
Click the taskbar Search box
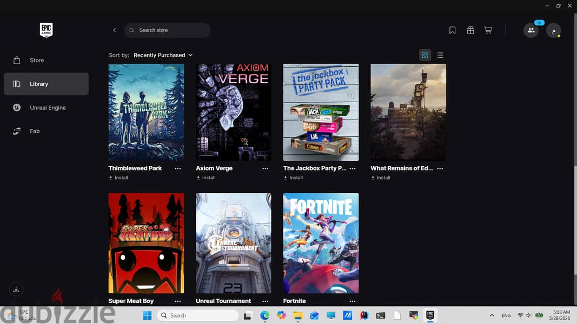(198, 315)
